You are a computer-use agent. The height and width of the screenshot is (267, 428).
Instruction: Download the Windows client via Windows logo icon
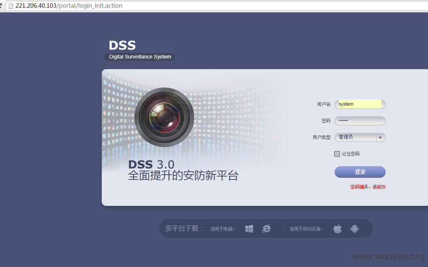pos(249,229)
